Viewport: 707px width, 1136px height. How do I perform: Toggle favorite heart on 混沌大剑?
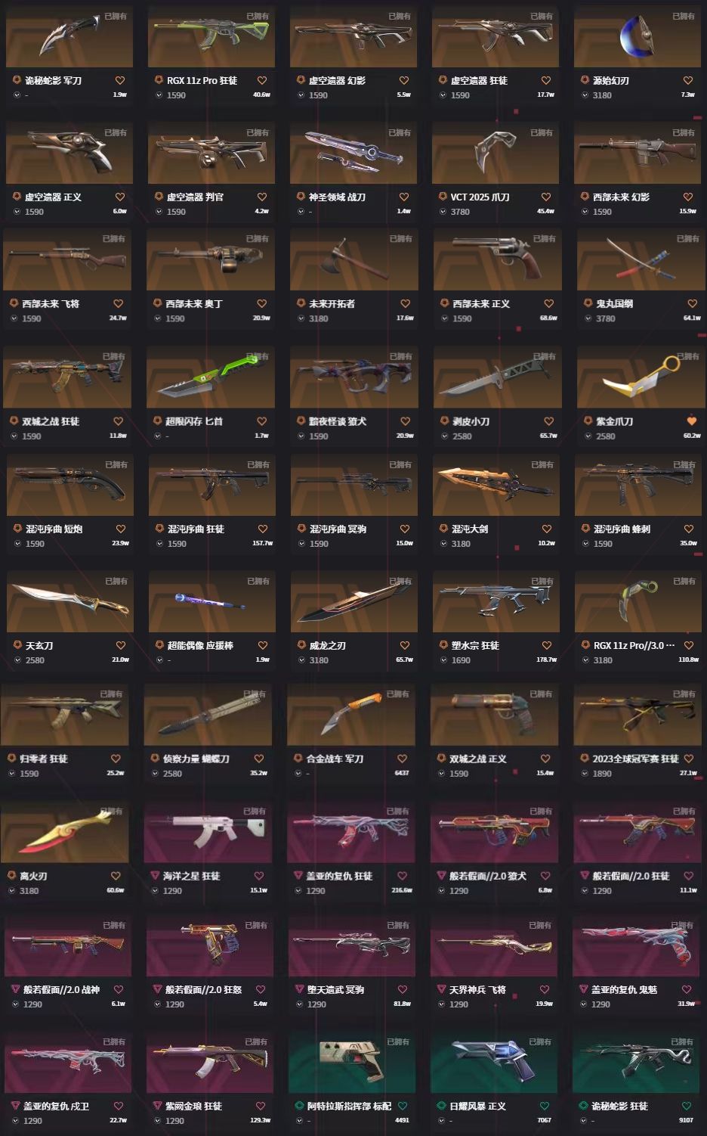[546, 529]
